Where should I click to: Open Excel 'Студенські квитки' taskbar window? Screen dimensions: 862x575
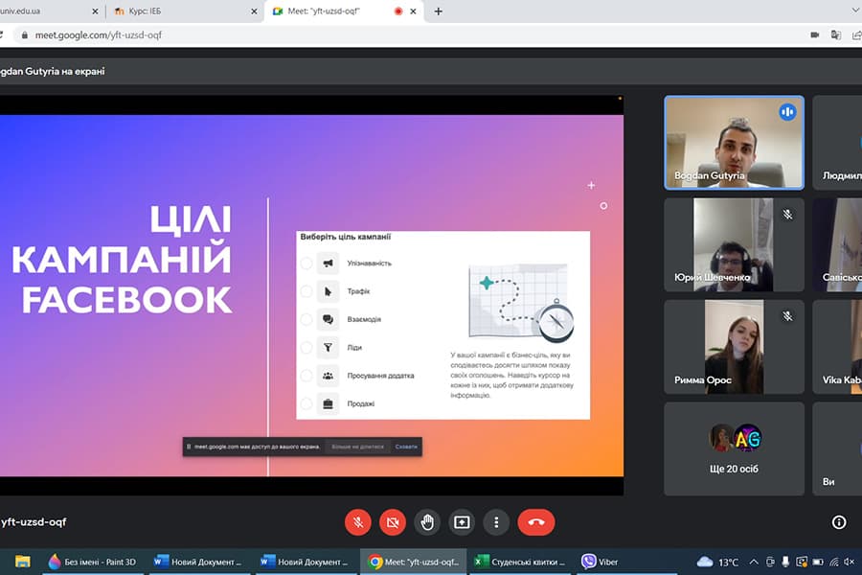coord(520,562)
